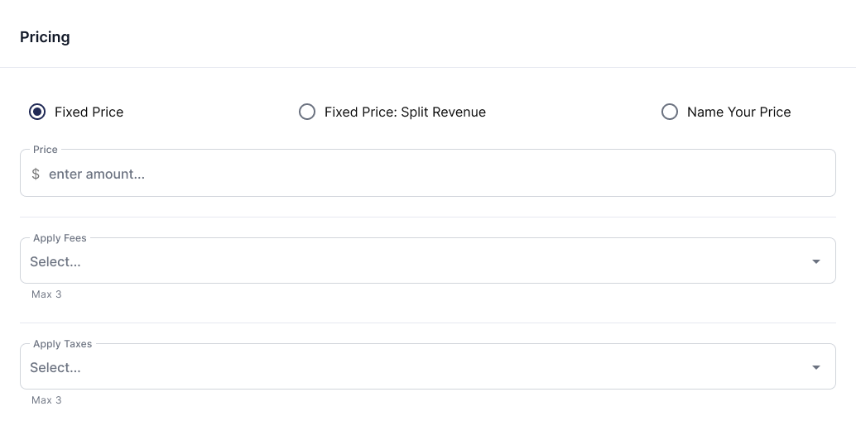Click the dollar sign icon in Price field
The height and width of the screenshot is (435, 856).
tap(36, 174)
